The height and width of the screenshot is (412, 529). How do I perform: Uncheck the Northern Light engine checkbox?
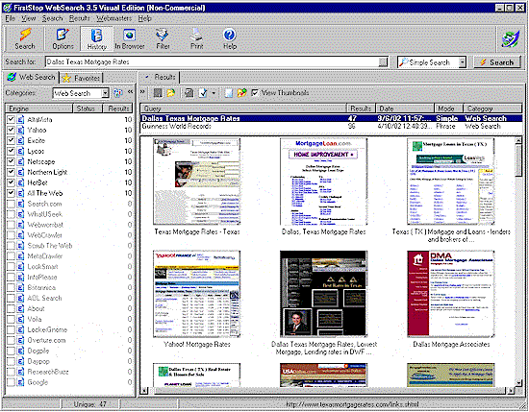coord(11,172)
